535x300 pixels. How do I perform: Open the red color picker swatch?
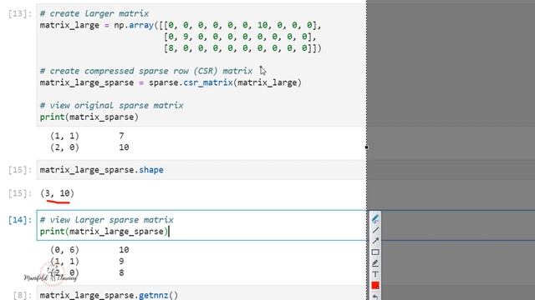375,285
